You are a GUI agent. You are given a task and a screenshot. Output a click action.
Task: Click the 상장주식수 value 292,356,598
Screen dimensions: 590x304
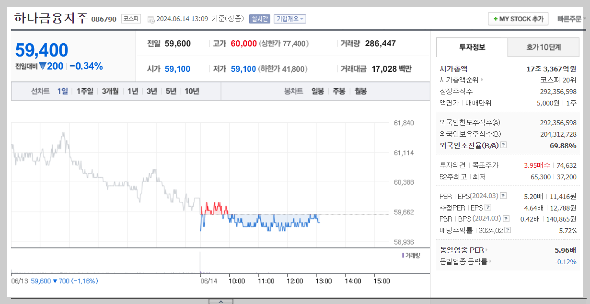pos(558,92)
